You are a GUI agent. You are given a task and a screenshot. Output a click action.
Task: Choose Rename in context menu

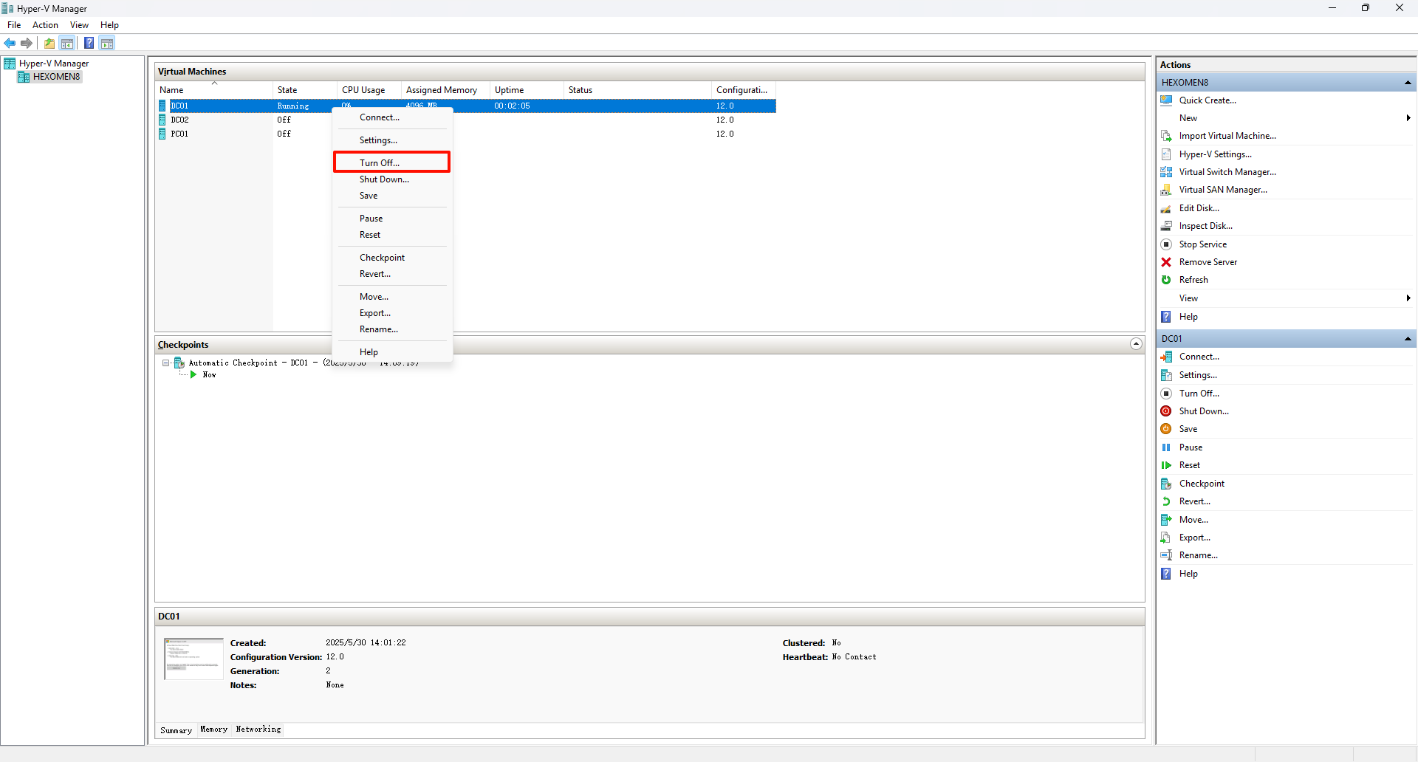(392, 329)
